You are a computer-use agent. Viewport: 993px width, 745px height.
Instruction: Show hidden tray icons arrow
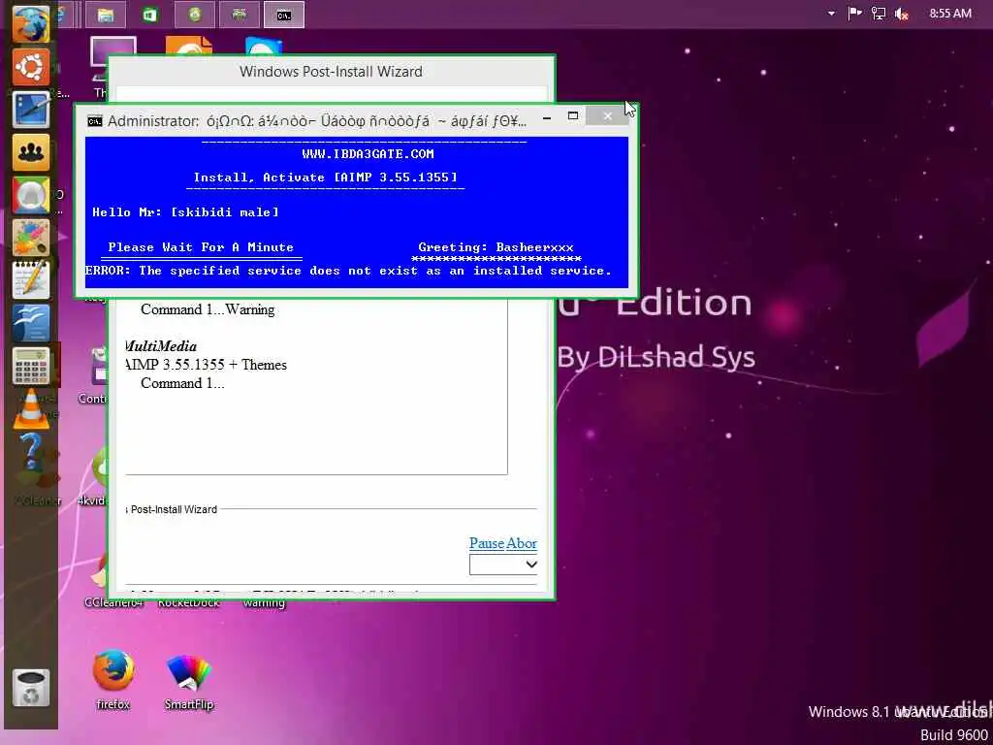click(831, 14)
